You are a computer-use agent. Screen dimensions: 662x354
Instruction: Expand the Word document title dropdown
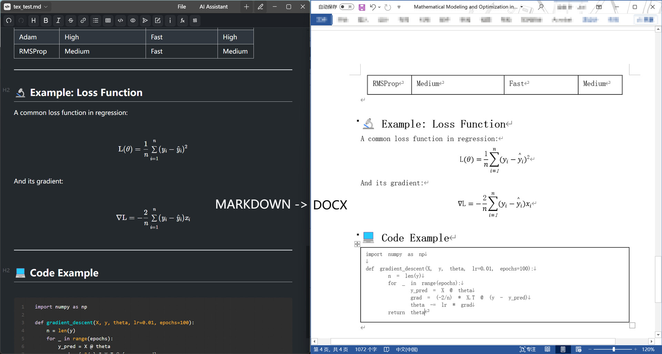pyautogui.click(x=521, y=7)
